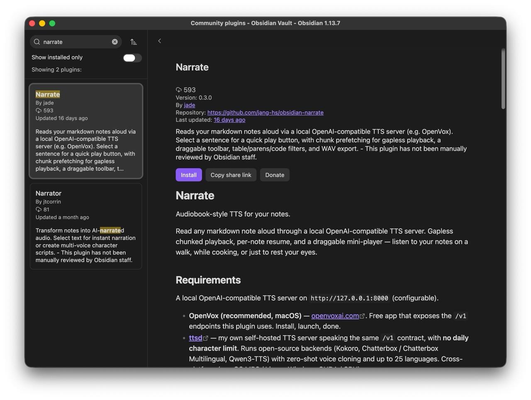Copy the plugin share link
The height and width of the screenshot is (400, 531).
[x=231, y=175]
